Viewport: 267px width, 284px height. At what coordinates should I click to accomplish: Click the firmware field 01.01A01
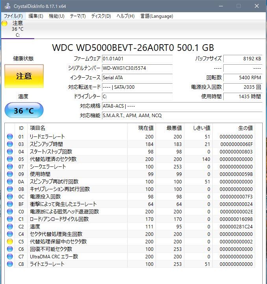(x=137, y=59)
